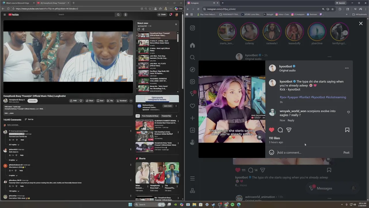Viewport: 369px width, 208px height.
Task: Toggle shuffle on Watch later playlist
Action: [143, 29]
